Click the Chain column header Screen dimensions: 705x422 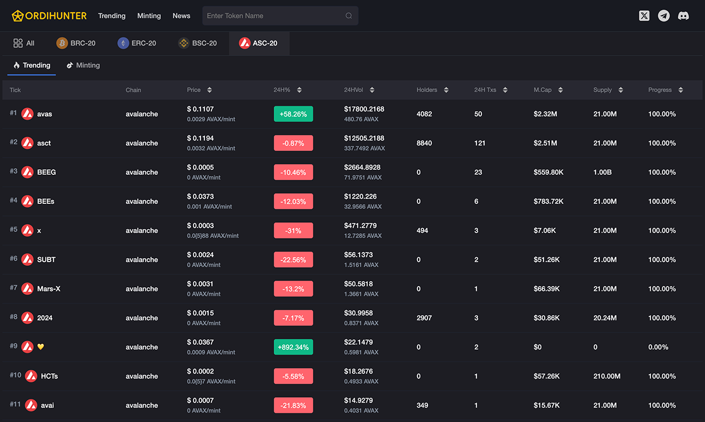133,90
